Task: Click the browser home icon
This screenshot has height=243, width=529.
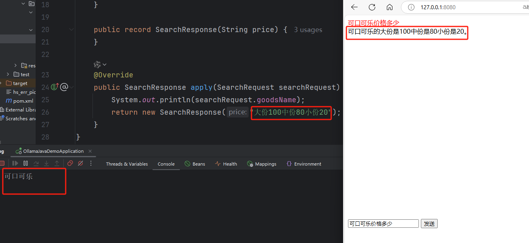Action: 390,7
